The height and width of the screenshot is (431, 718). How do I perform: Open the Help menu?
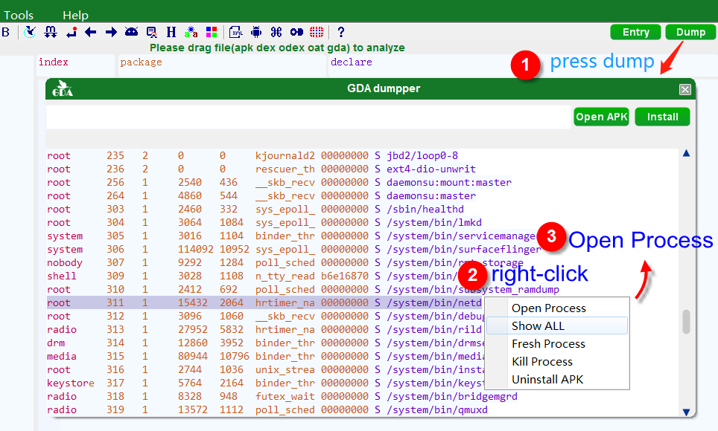click(x=75, y=15)
